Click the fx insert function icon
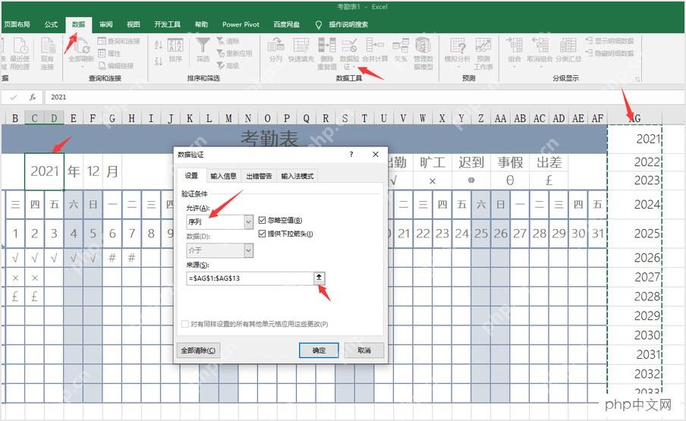Image resolution: width=686 pixels, height=421 pixels. (x=33, y=97)
